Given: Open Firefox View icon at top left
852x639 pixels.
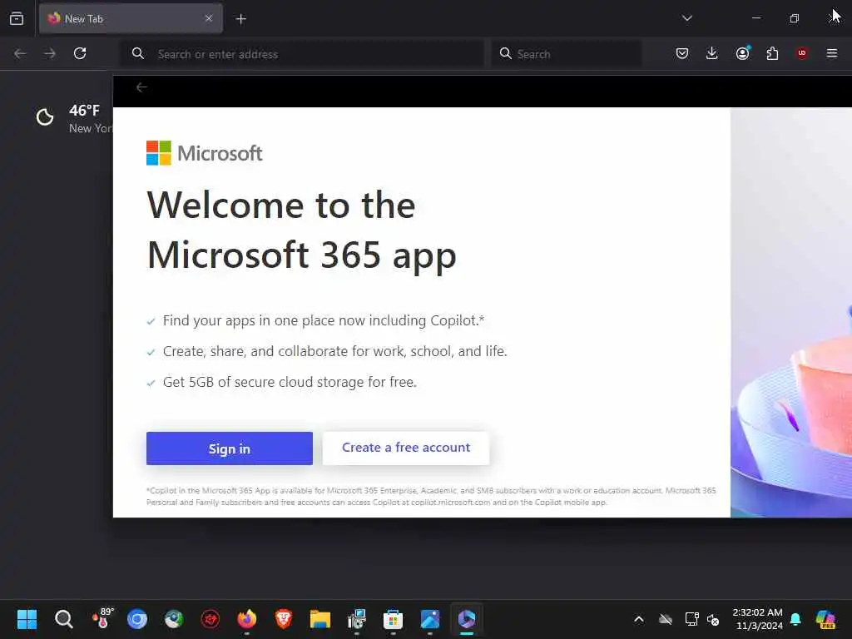Looking at the screenshot, I should point(17,18).
